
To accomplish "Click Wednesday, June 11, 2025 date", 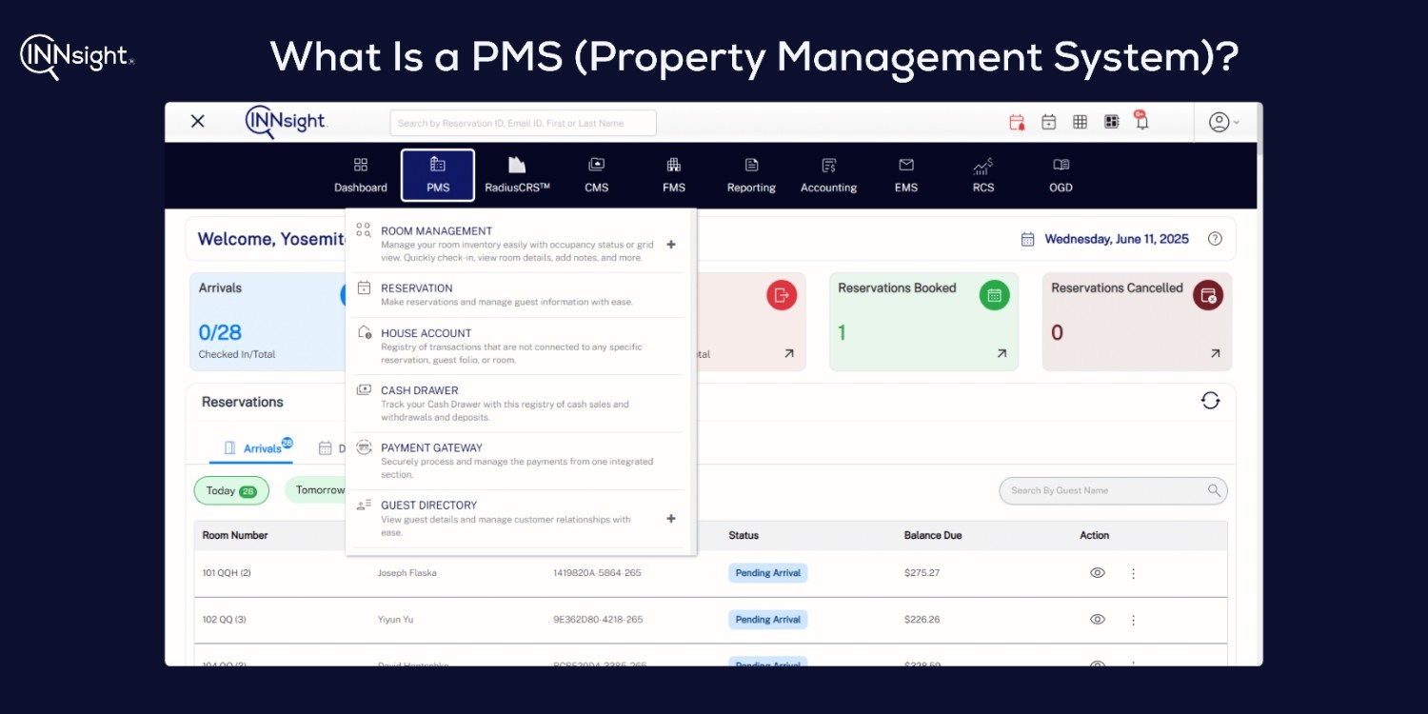I will point(1117,239).
